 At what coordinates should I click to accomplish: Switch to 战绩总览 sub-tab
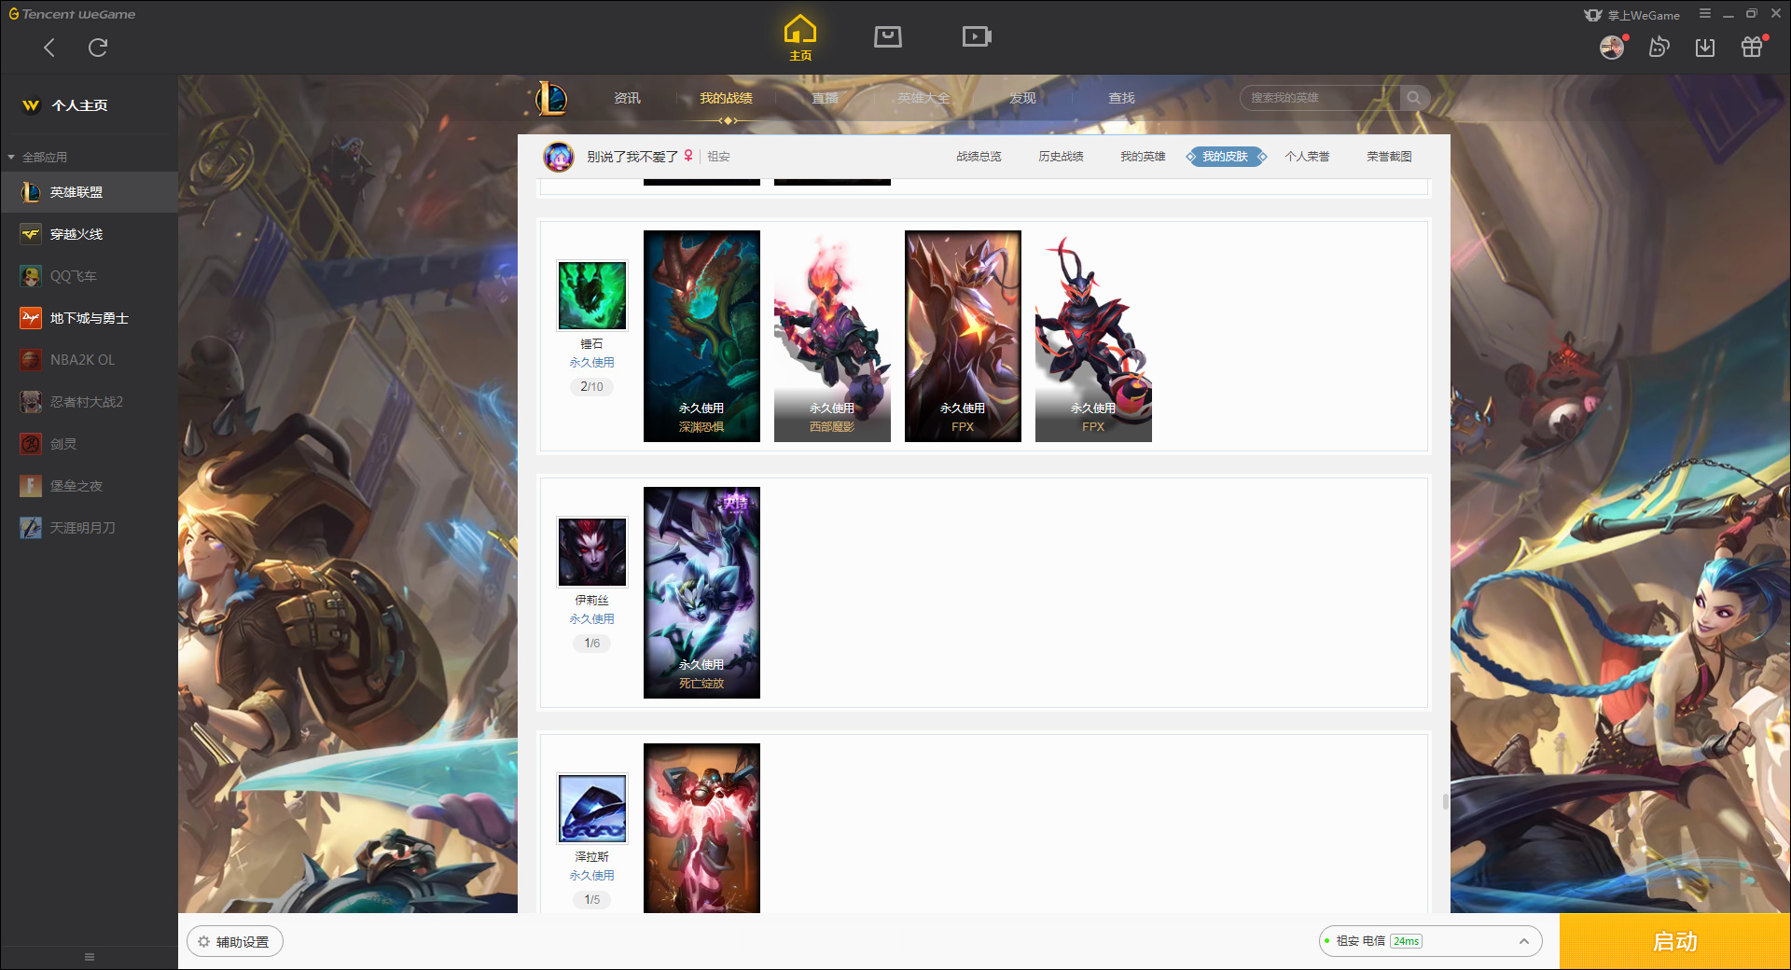point(979,157)
